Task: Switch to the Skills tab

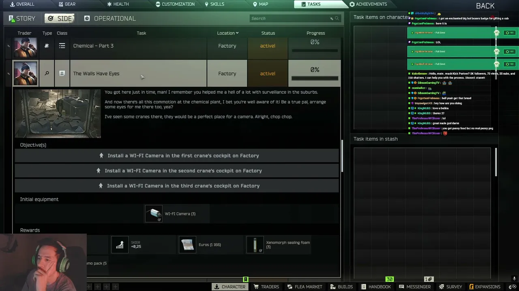Action: pos(214,4)
